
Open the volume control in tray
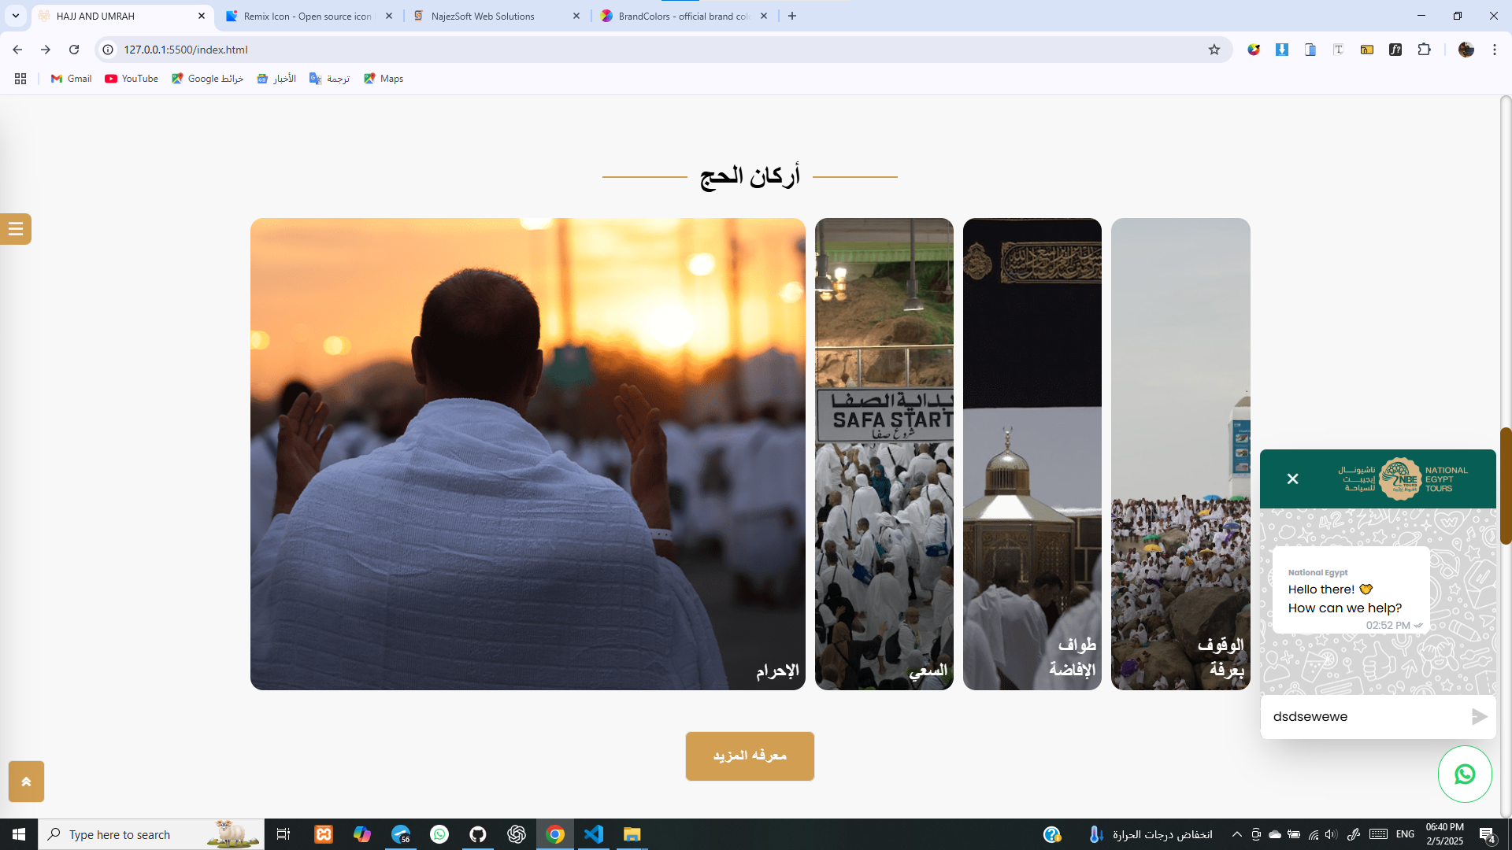(1332, 834)
